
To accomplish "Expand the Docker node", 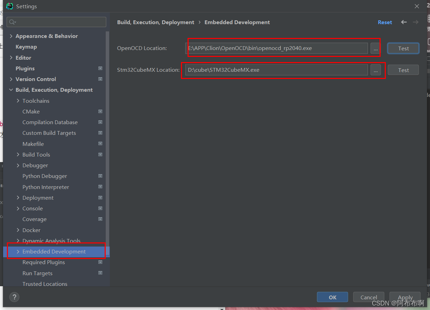I will (x=18, y=230).
